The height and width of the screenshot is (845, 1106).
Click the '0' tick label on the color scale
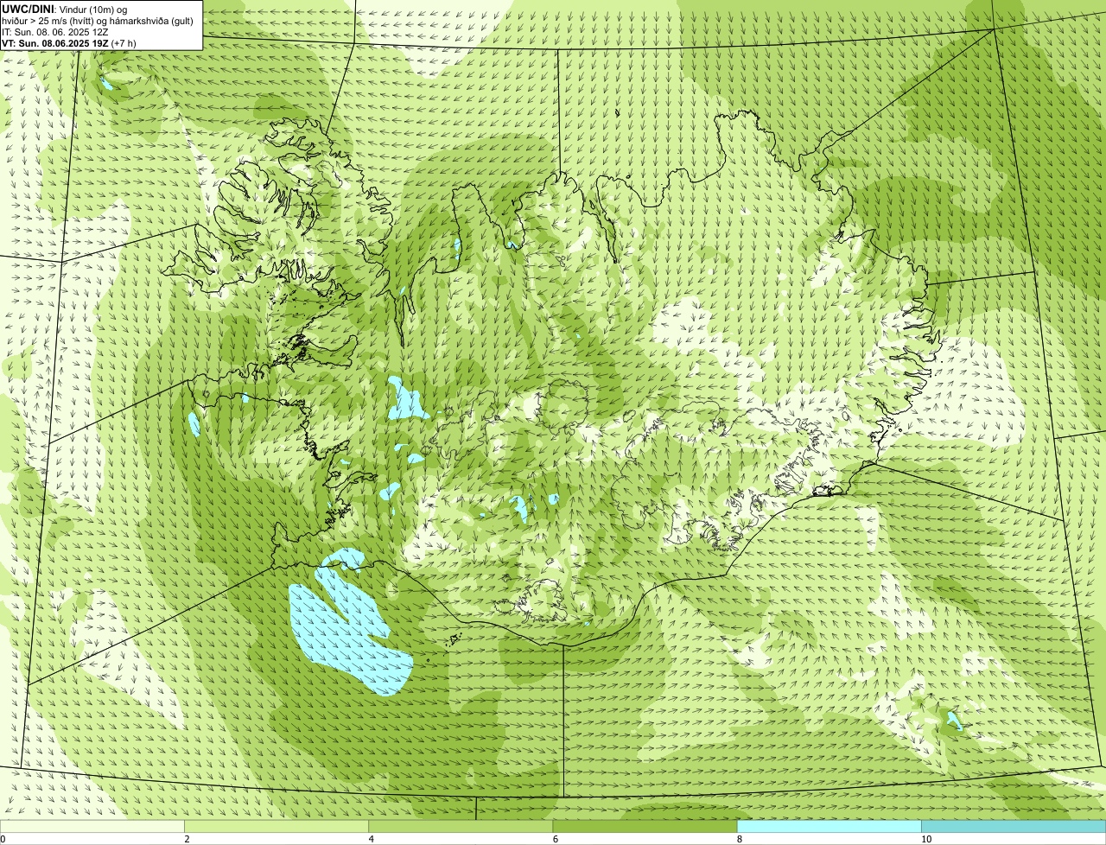(3, 839)
